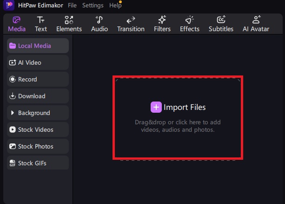The image size is (285, 204).
Task: Browse Stock GIFs library
Action: pos(38,163)
